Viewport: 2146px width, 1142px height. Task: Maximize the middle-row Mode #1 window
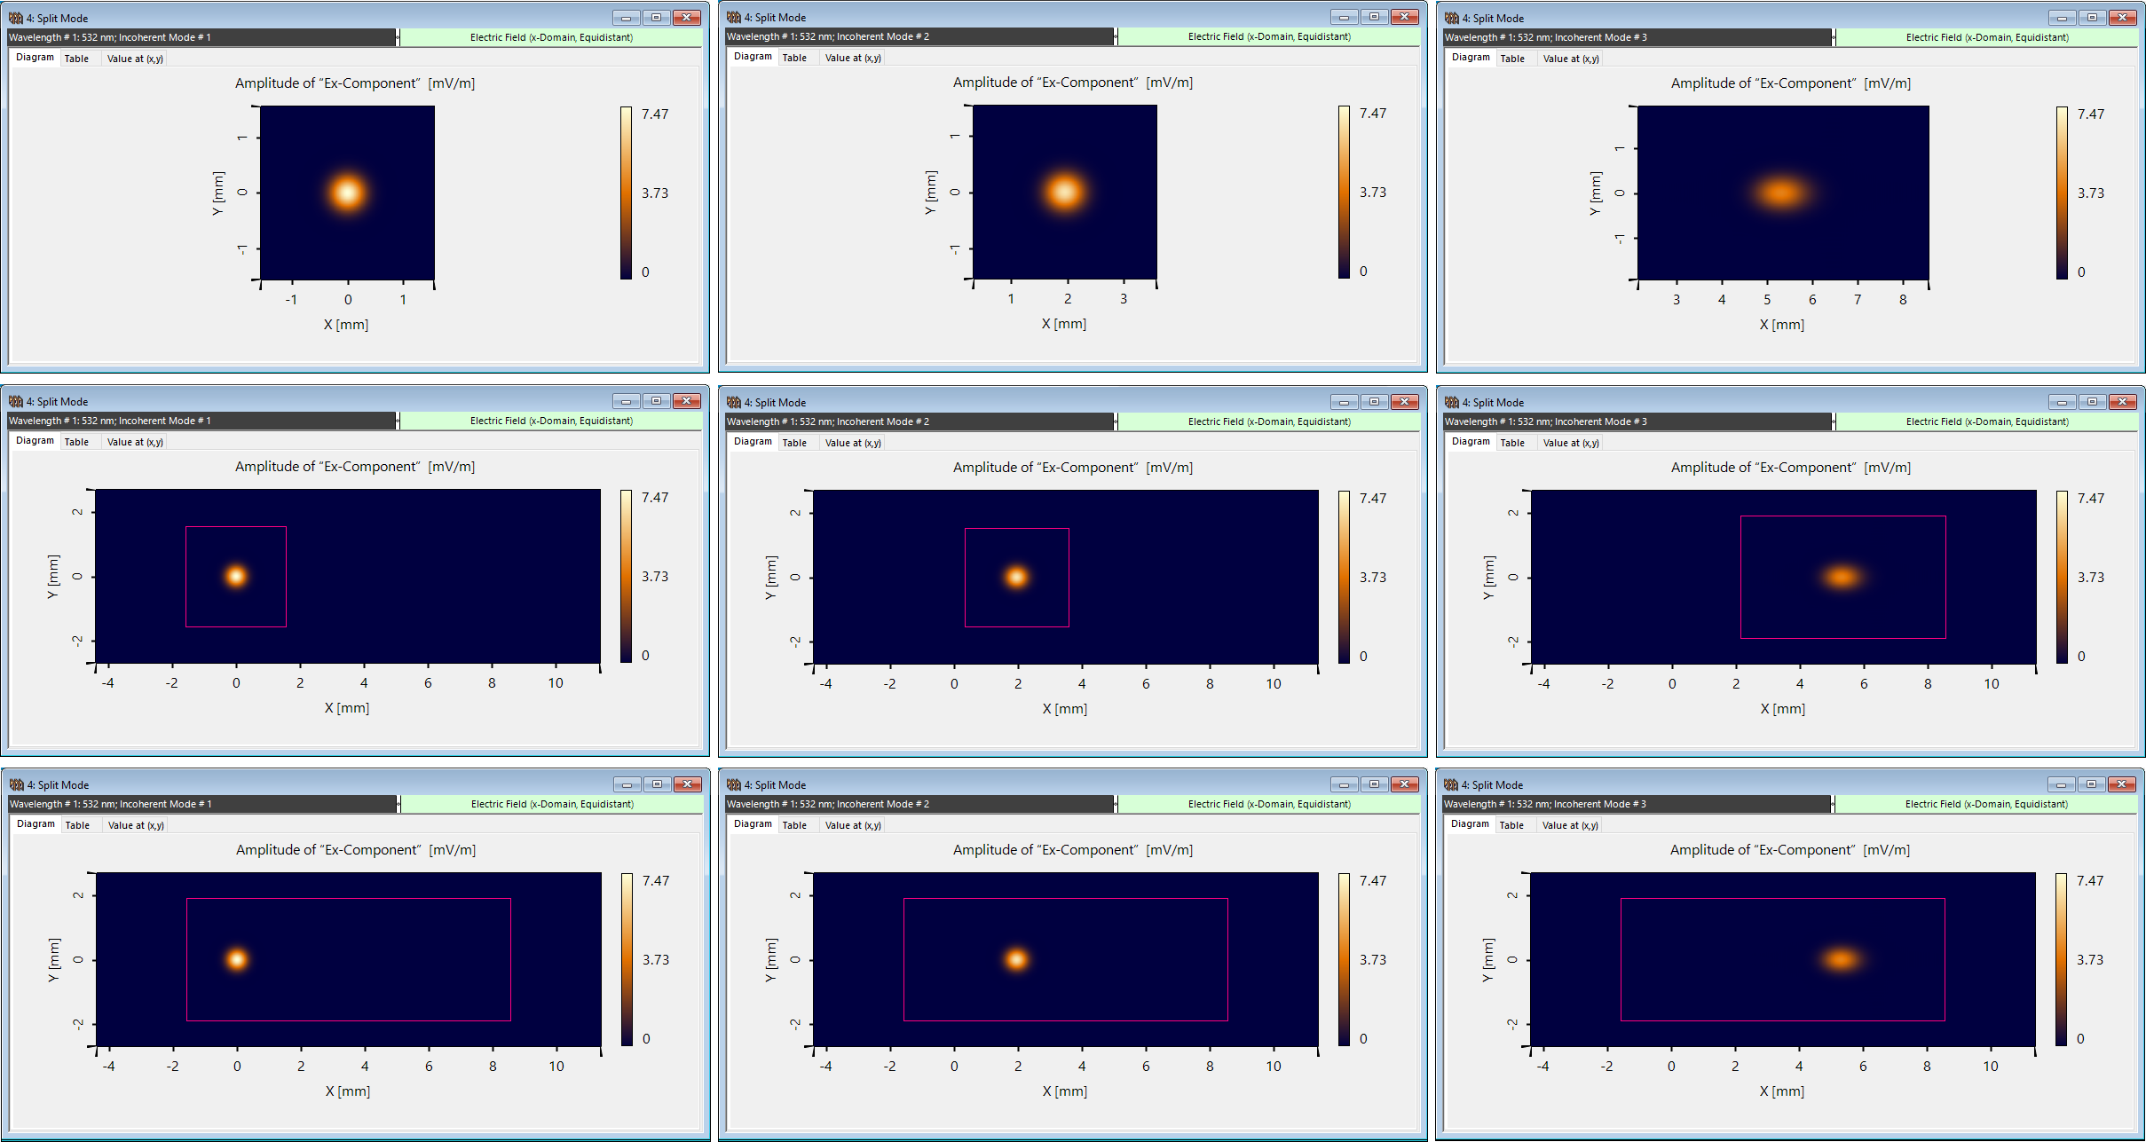coord(656,401)
